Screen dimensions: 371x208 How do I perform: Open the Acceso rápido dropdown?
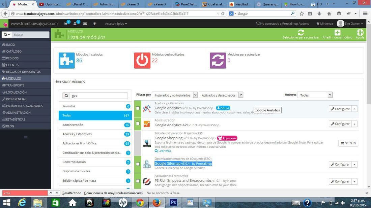(116, 24)
